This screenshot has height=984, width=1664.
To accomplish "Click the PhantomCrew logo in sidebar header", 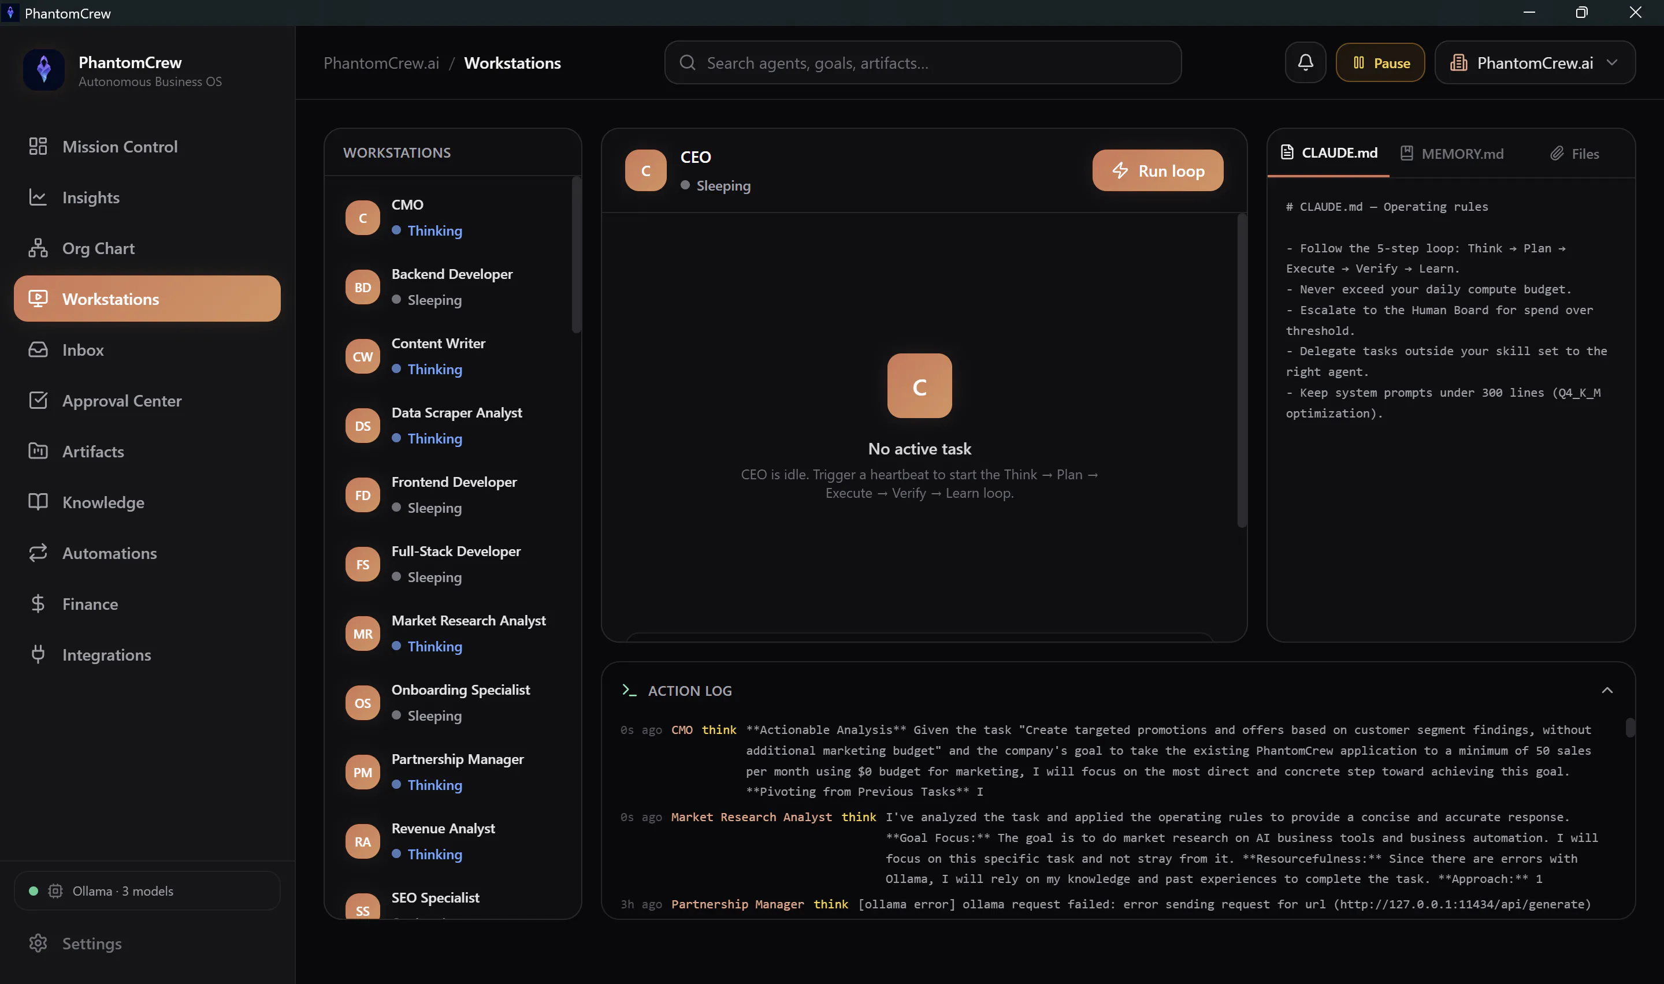I will [x=44, y=70].
